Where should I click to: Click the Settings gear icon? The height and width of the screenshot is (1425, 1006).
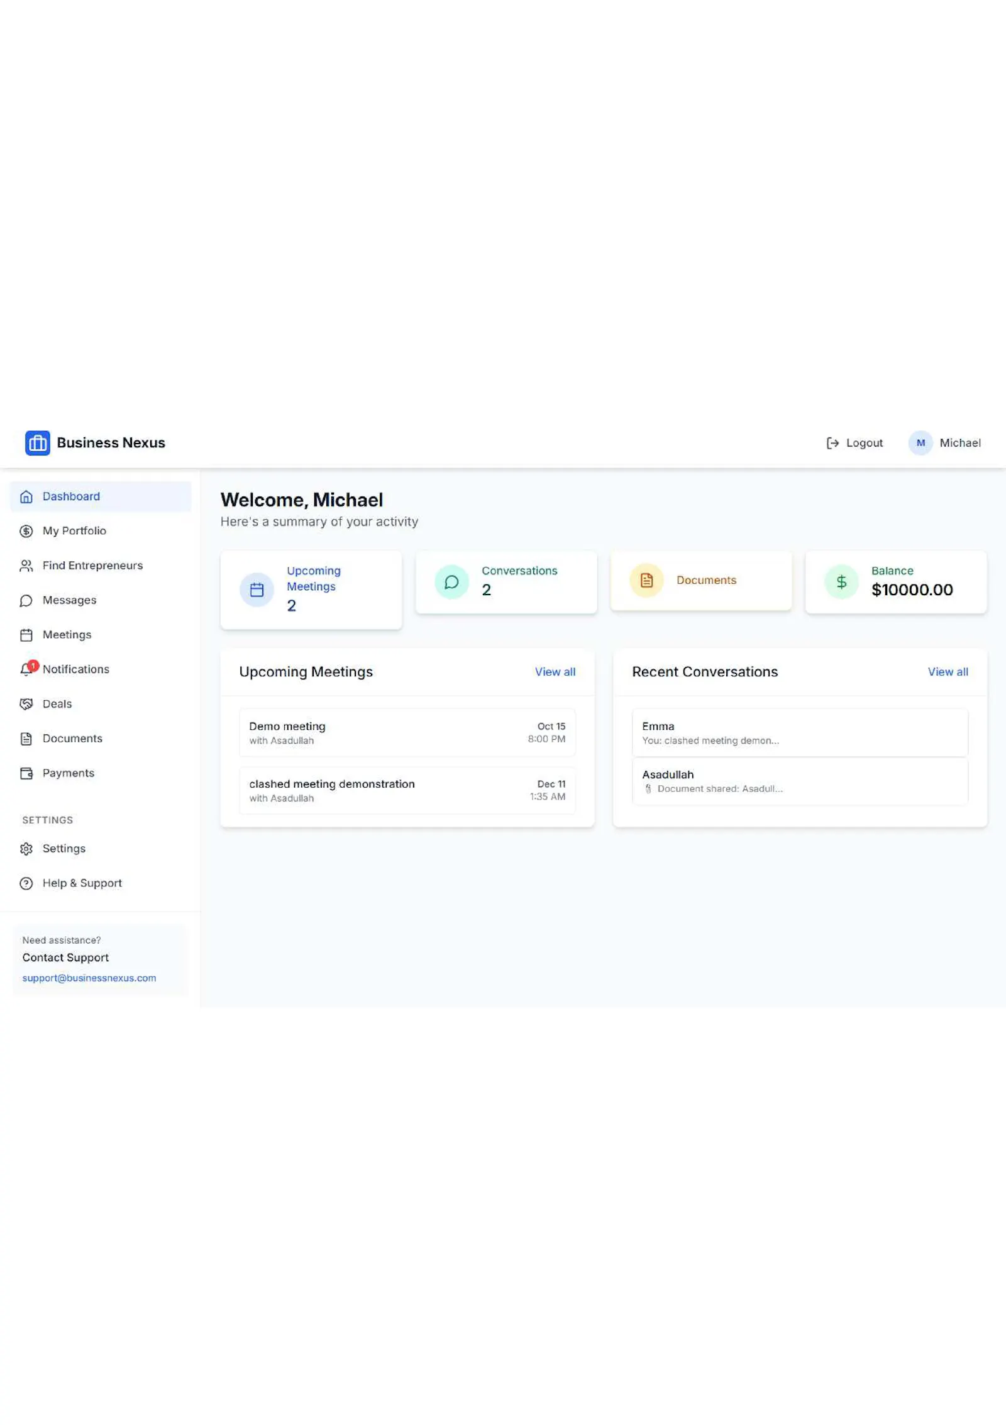point(26,849)
